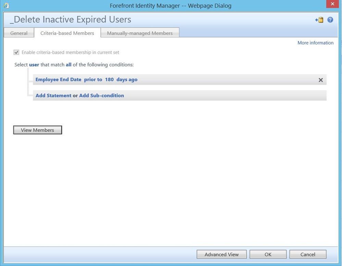Open the Manually-managed Members tab

(140, 33)
